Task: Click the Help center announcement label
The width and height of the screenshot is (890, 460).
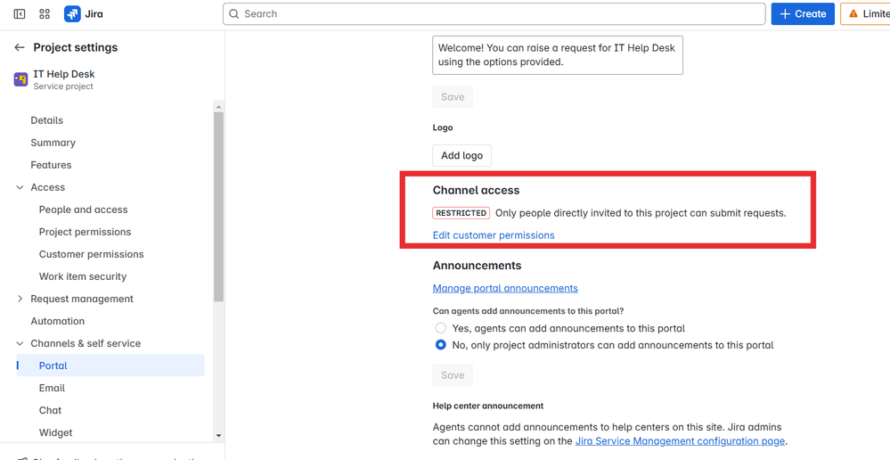Action: tap(488, 406)
